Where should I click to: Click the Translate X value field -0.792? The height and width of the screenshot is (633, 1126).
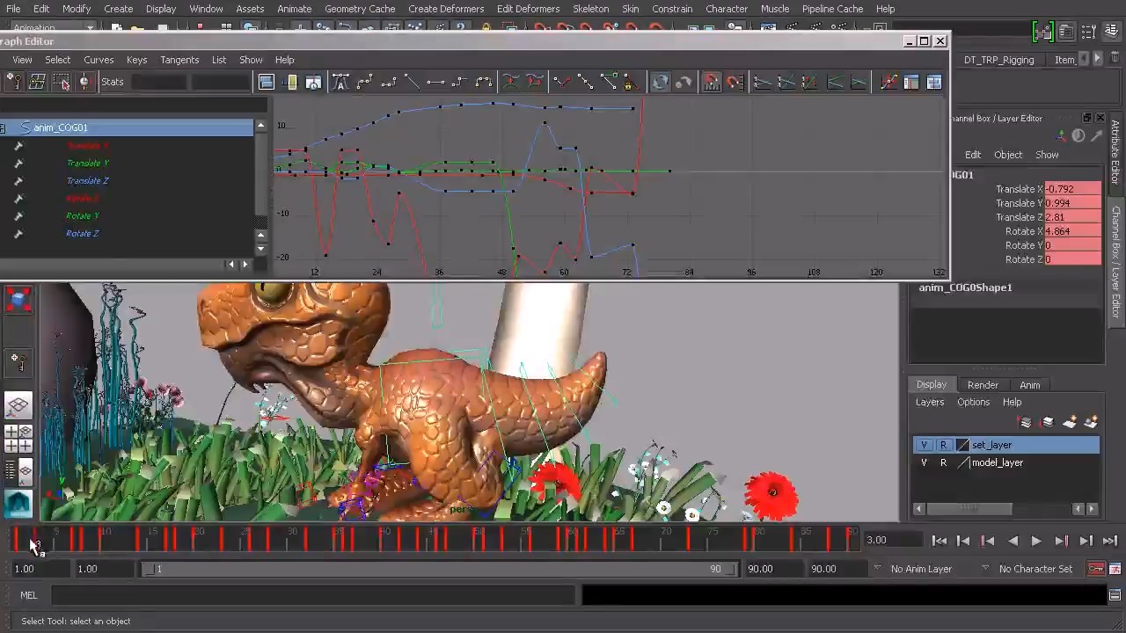coord(1072,189)
